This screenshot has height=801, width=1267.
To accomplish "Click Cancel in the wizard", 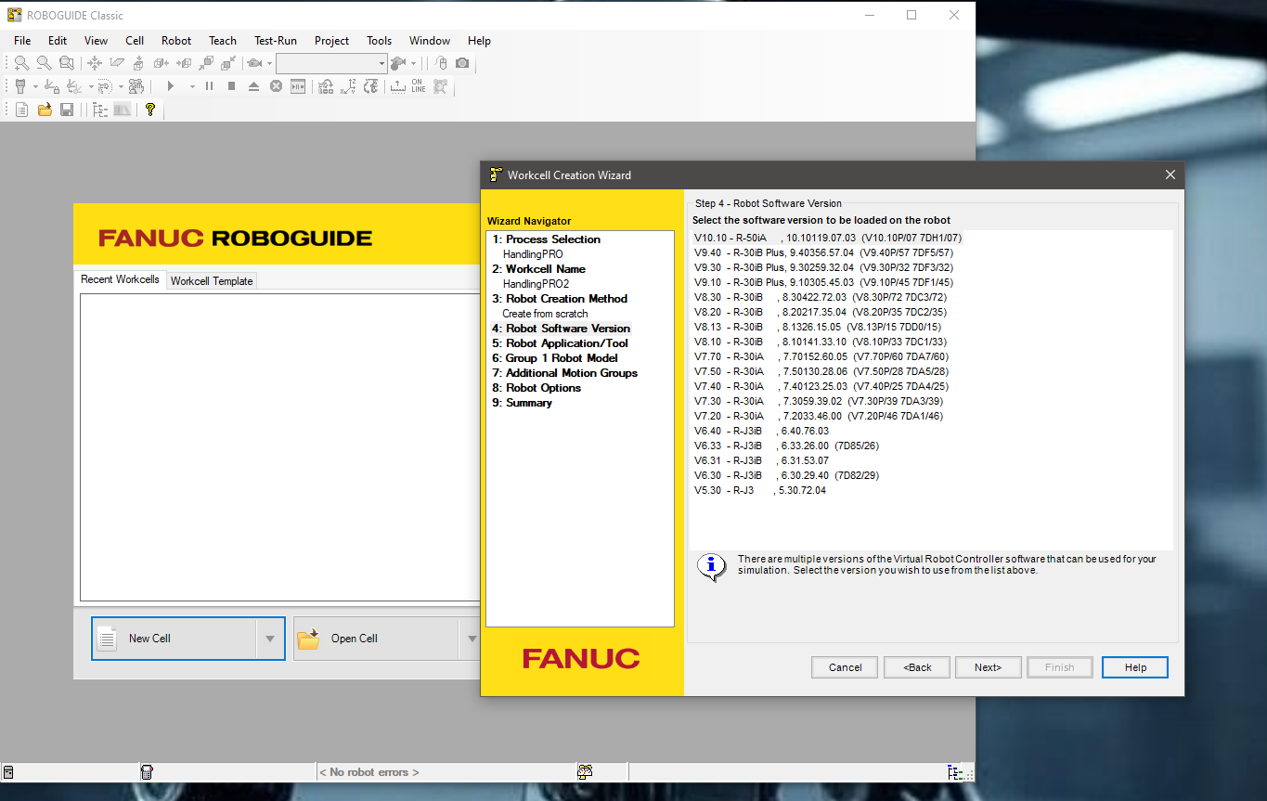I will click(846, 667).
